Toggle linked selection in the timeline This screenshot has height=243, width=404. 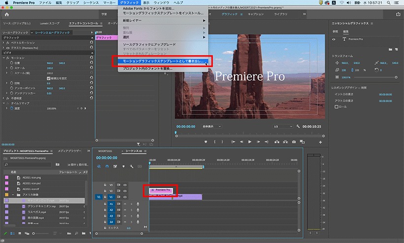coord(115,167)
